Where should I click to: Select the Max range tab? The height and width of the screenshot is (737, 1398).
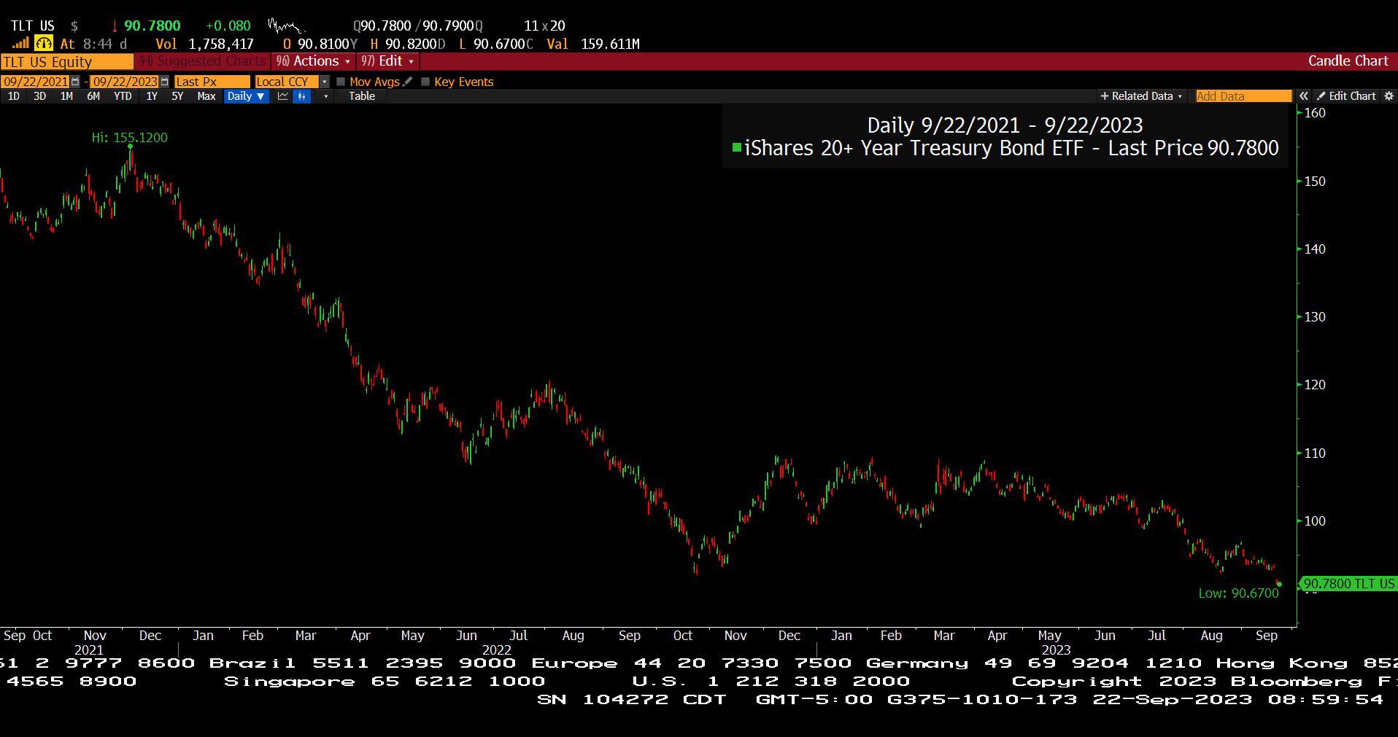(206, 96)
